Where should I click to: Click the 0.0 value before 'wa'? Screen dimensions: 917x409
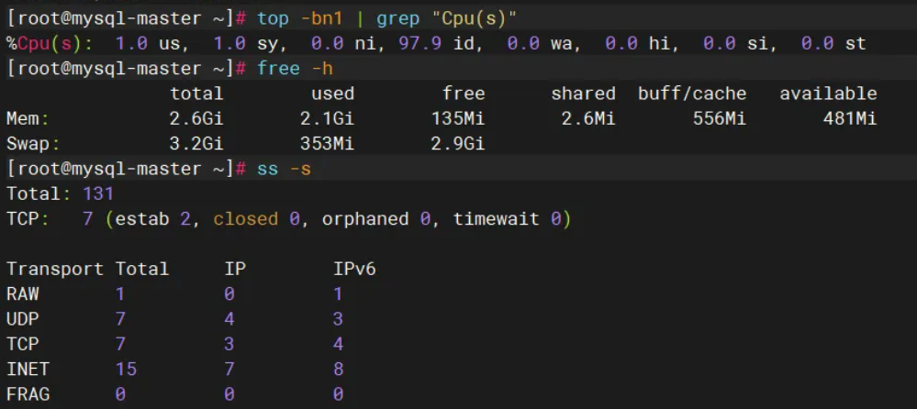(x=523, y=43)
